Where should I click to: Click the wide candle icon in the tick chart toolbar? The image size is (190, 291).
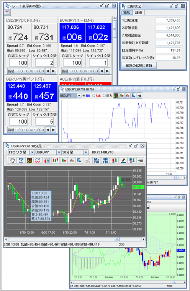pos(122,95)
